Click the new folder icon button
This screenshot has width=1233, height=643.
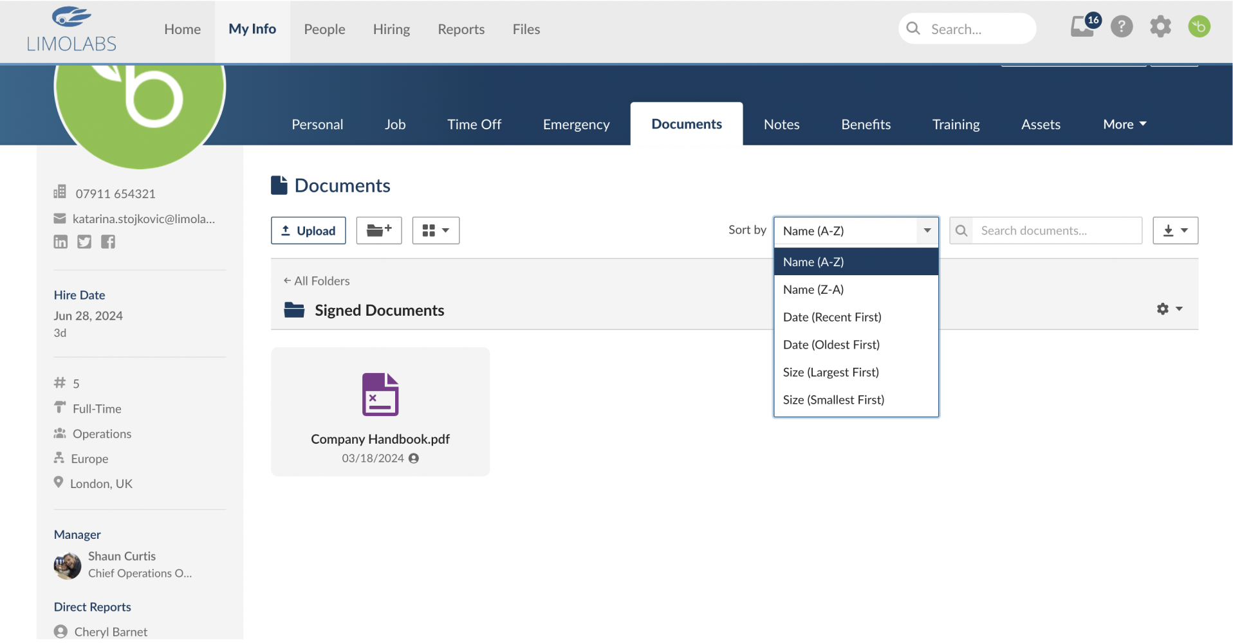tap(379, 230)
